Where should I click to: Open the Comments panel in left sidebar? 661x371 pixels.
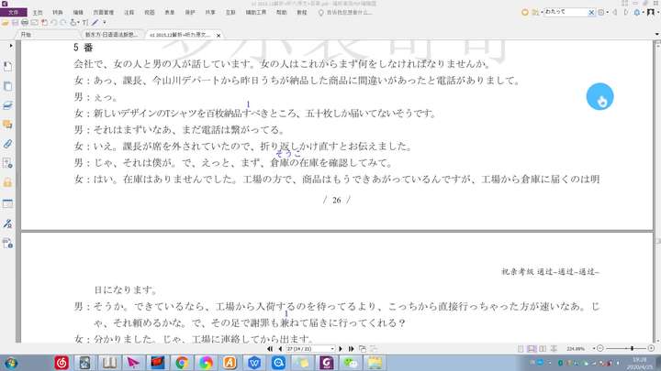(7, 125)
